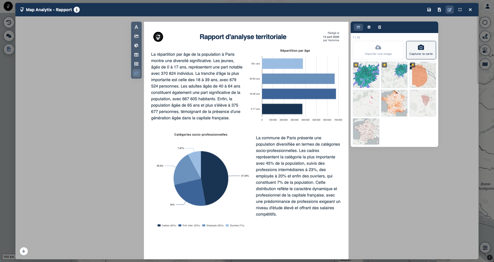Select the zoomed-out teal city thumbnail
The width and height of the screenshot is (494, 262).
pyautogui.click(x=394, y=75)
